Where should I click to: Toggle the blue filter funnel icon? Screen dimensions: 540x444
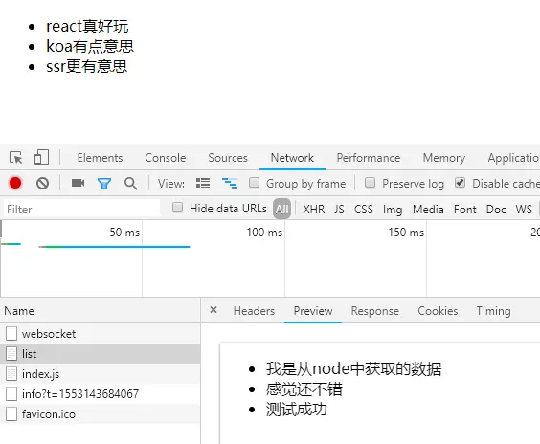tap(104, 184)
